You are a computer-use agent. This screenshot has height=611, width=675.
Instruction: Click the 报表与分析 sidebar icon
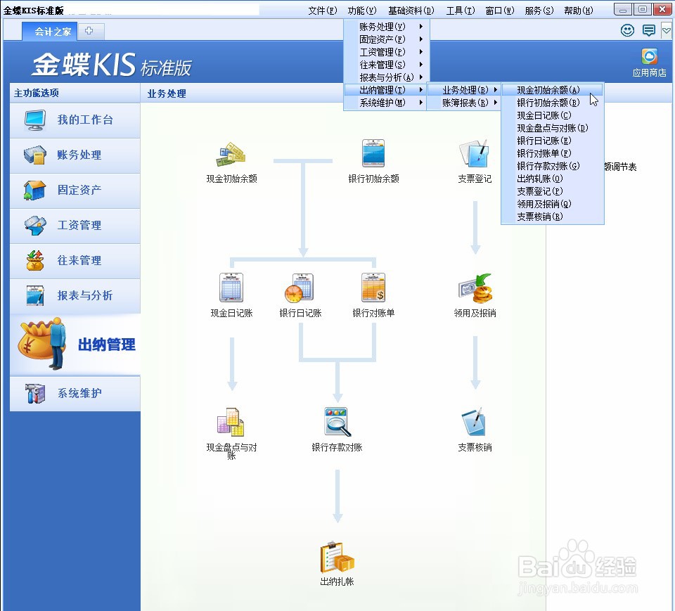[35, 296]
